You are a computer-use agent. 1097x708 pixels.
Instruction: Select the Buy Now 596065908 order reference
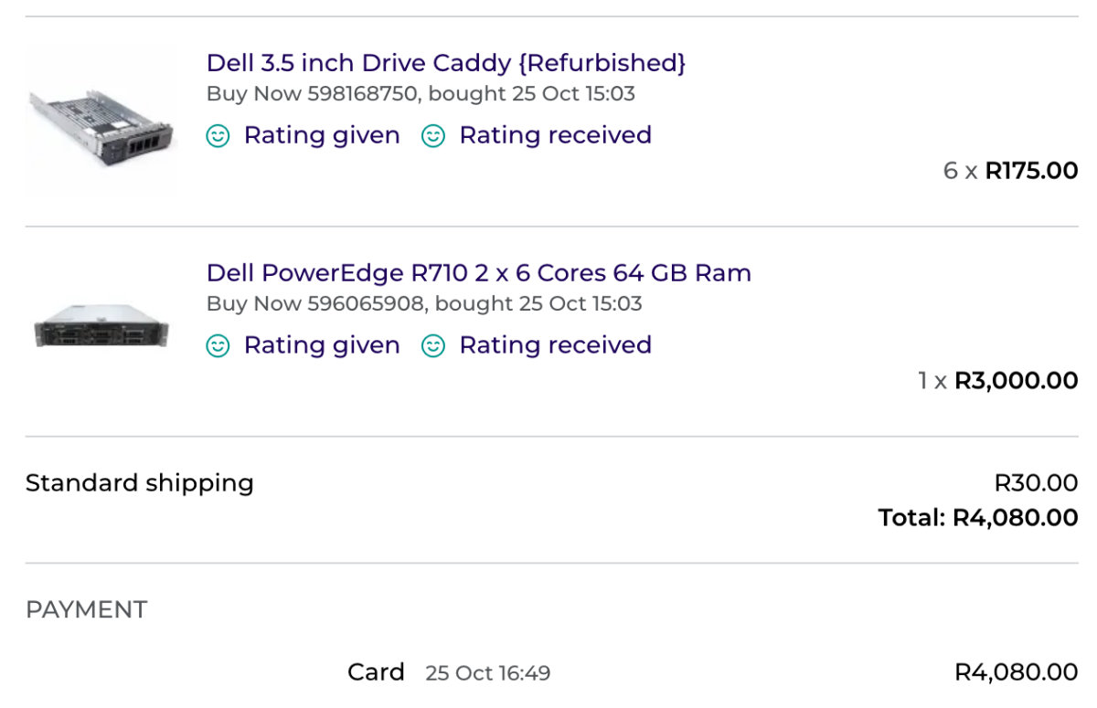coord(315,303)
